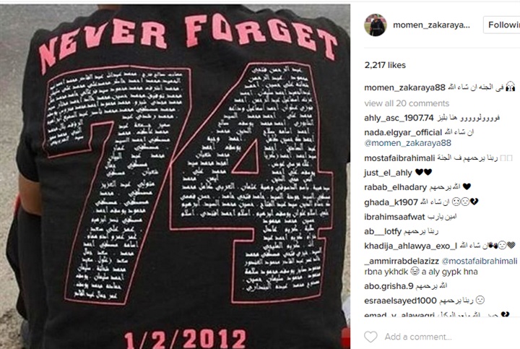This screenshot has height=349, width=520.
Task: Open esraaelsayed1000 commenter profile
Action: (x=400, y=301)
